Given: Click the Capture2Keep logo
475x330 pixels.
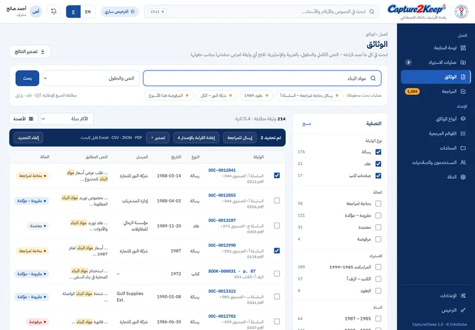Looking at the screenshot, I should tap(417, 9).
